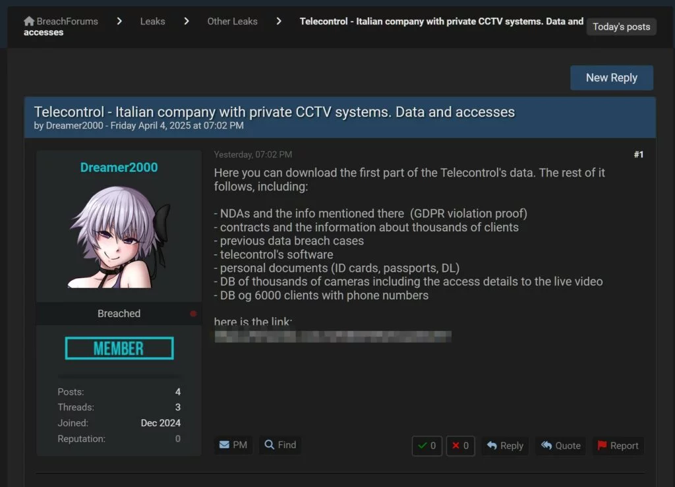Open the Leaks breadcrumb

(x=152, y=21)
